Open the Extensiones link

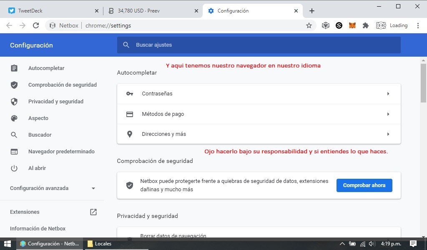tap(25, 212)
